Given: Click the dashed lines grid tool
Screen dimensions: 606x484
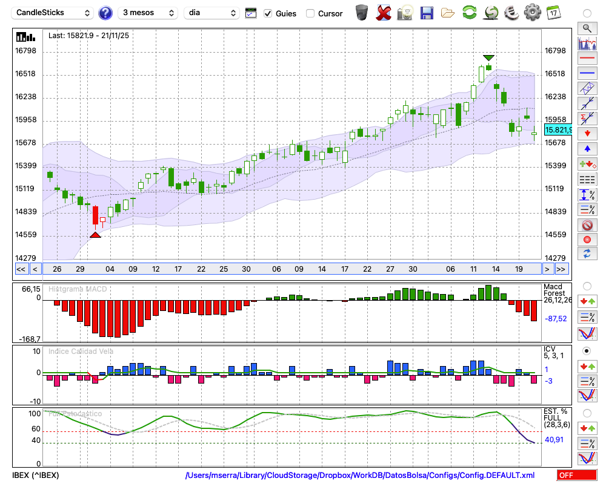Looking at the screenshot, I should coord(587,179).
